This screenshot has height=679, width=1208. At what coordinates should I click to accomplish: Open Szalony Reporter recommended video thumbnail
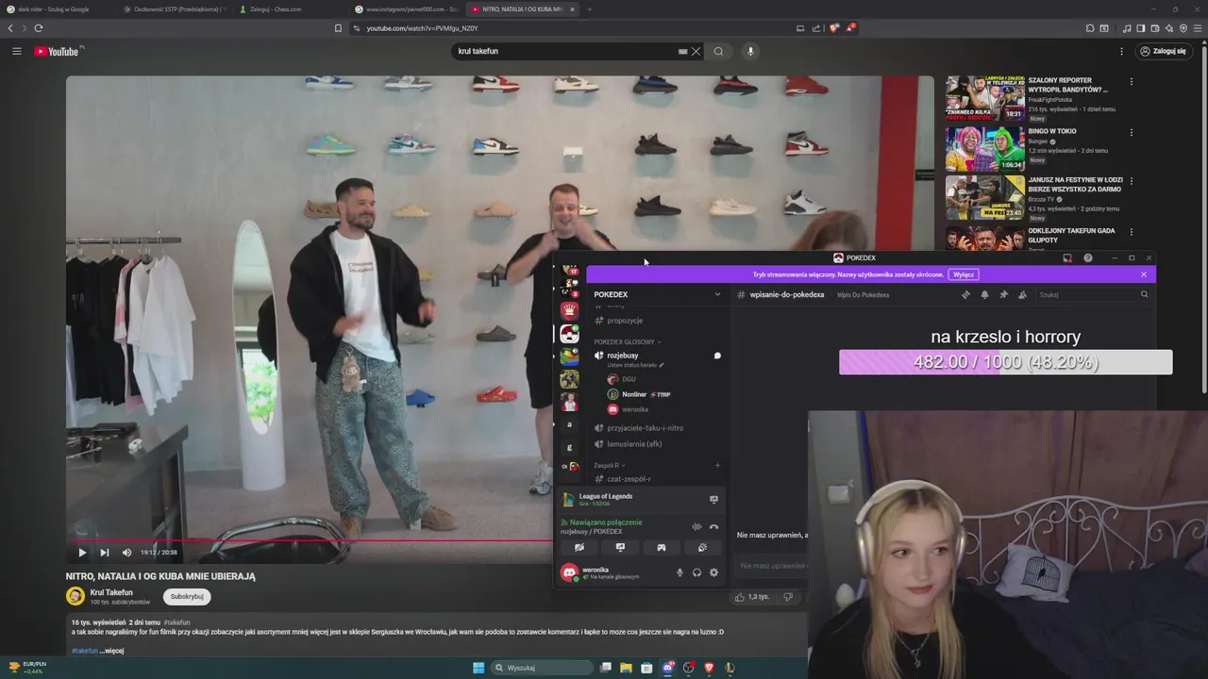[985, 98]
